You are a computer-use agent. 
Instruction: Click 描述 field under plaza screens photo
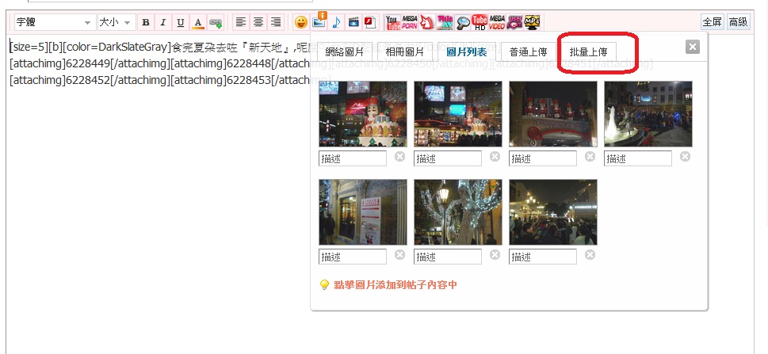point(448,158)
